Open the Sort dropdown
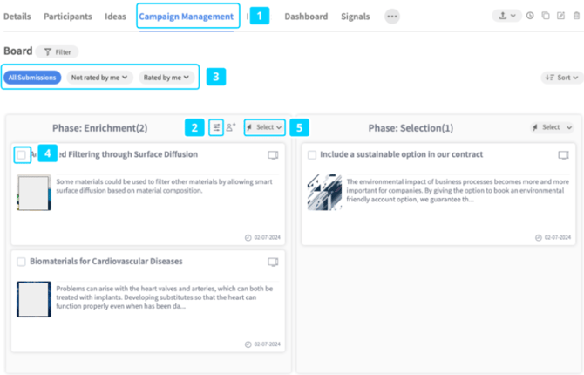Screen dimensions: 584x375 (561, 78)
